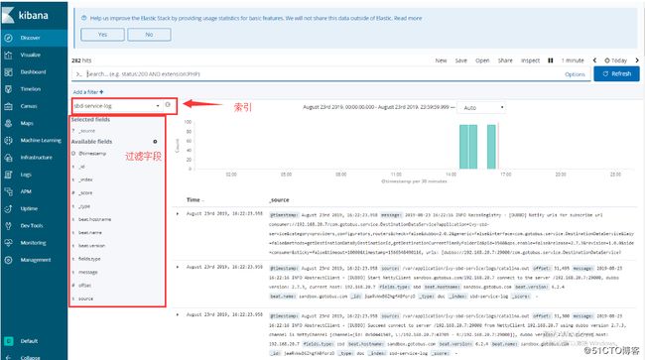Open Infrastructure via its sidebar icon
The width and height of the screenshot is (645, 360).
(8, 158)
